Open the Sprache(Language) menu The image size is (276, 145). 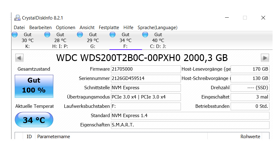[x=157, y=28]
